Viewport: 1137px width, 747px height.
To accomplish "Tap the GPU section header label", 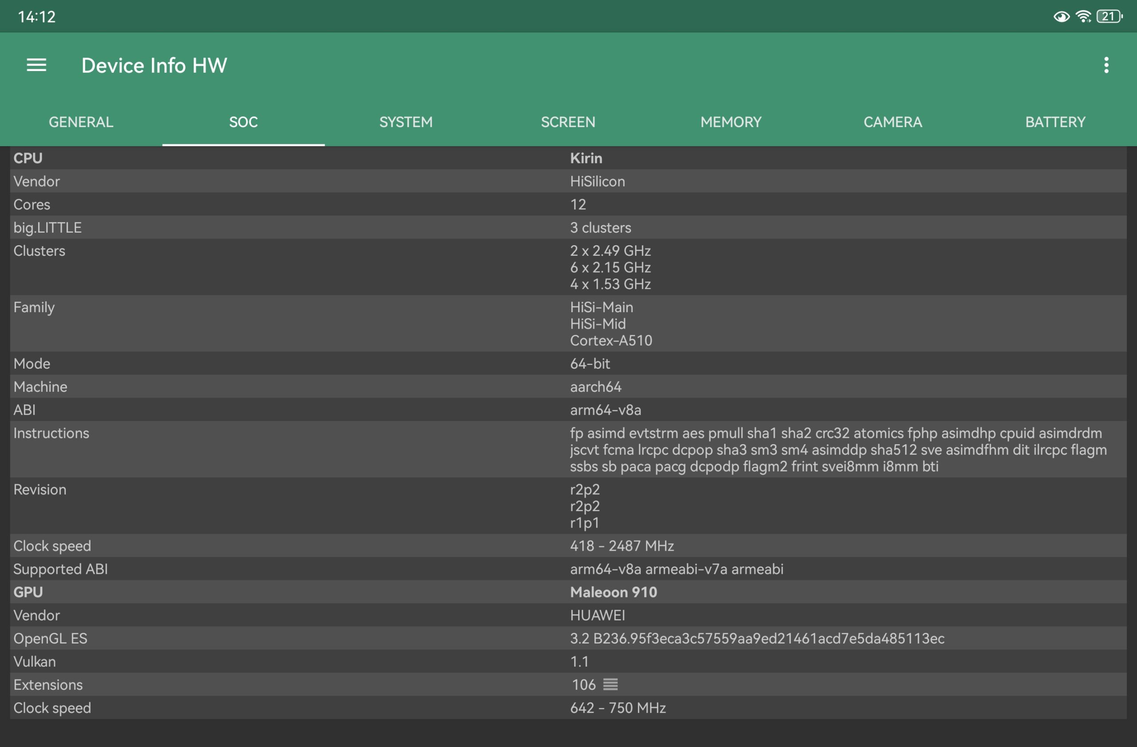I will point(28,592).
